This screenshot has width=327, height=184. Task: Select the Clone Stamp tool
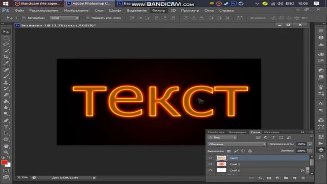[6, 82]
